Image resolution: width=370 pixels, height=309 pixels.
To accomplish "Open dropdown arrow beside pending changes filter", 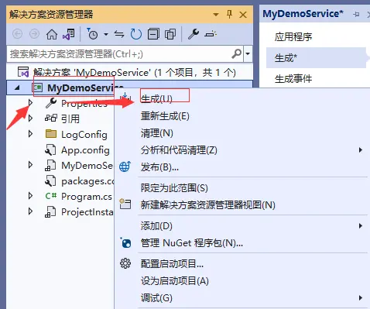I will [106, 34].
